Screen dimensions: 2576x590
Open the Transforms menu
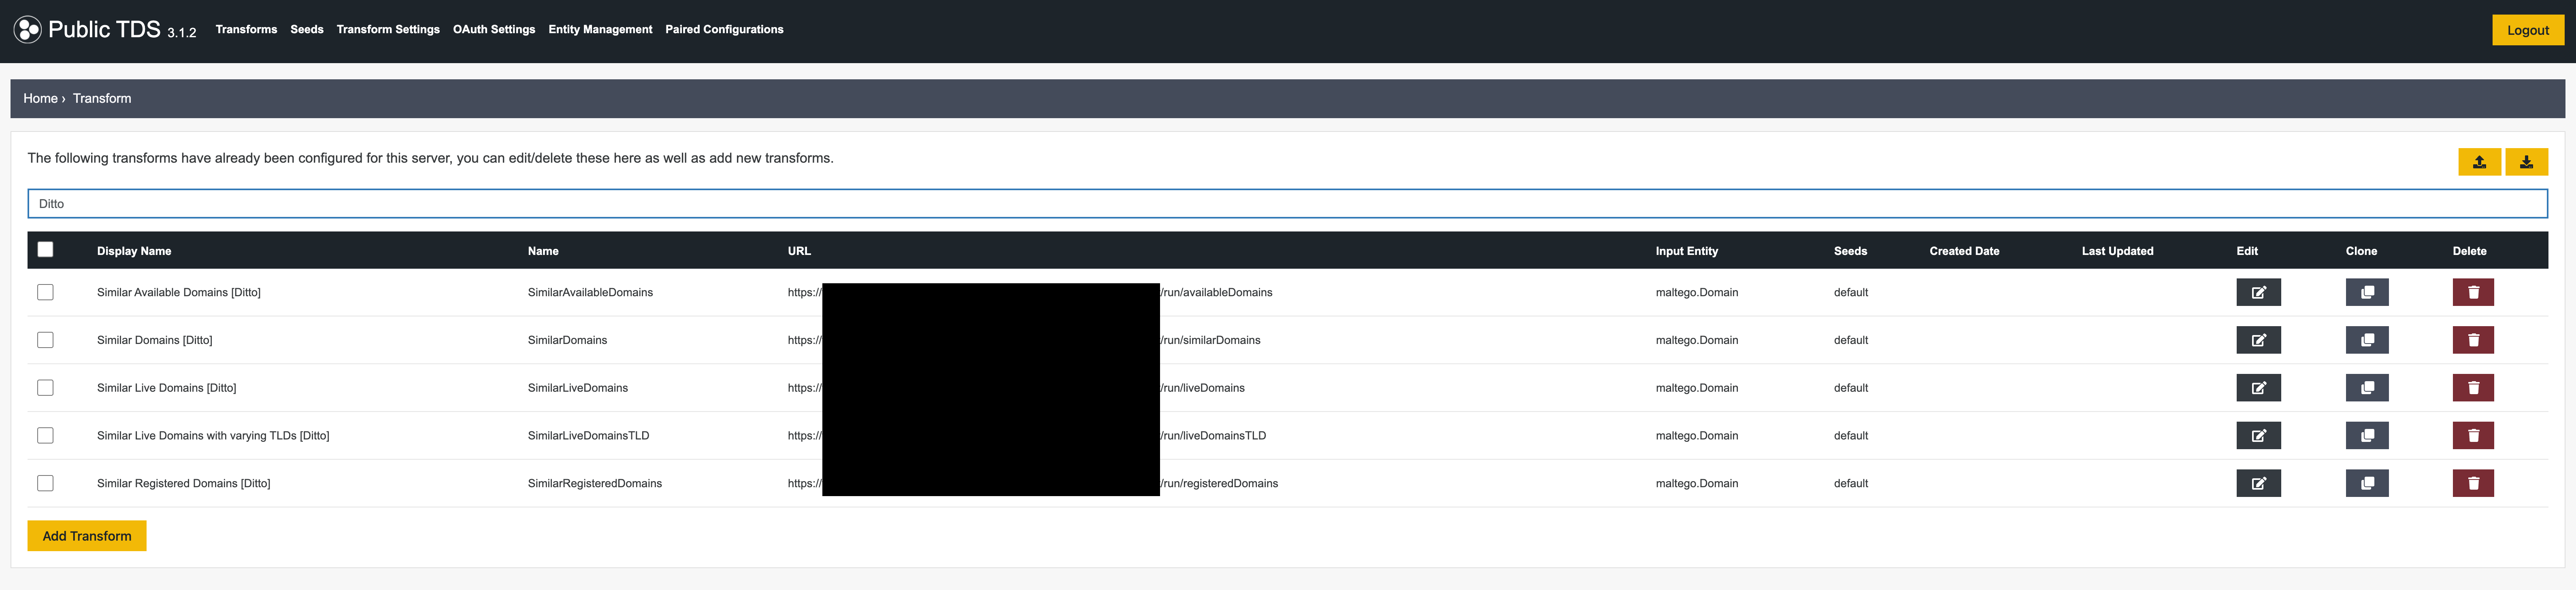tap(246, 29)
